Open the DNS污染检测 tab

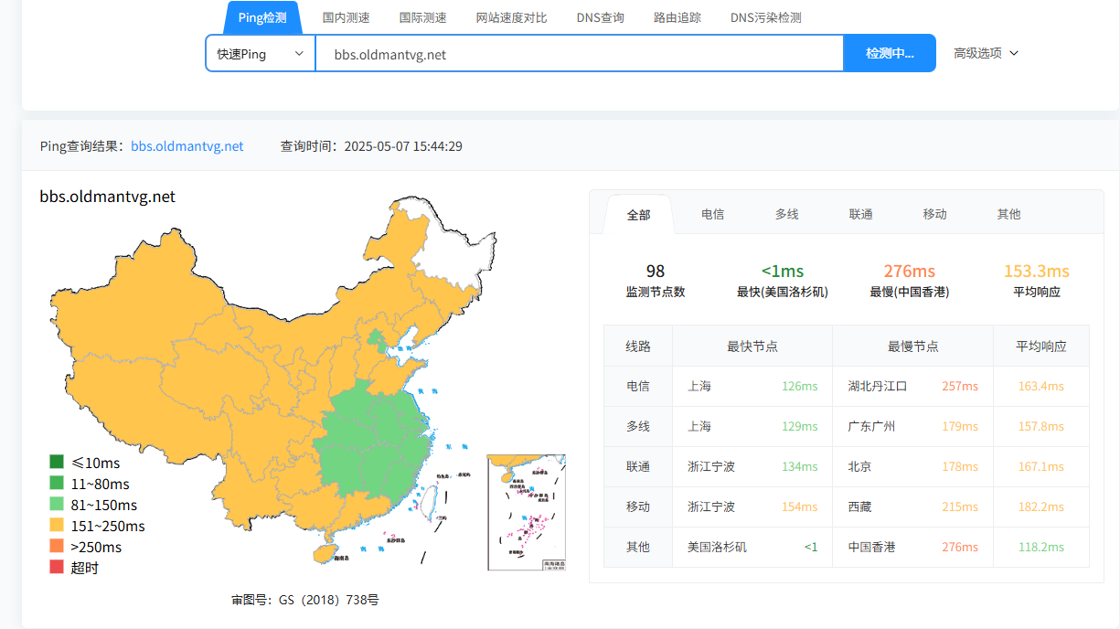pyautogui.click(x=765, y=17)
